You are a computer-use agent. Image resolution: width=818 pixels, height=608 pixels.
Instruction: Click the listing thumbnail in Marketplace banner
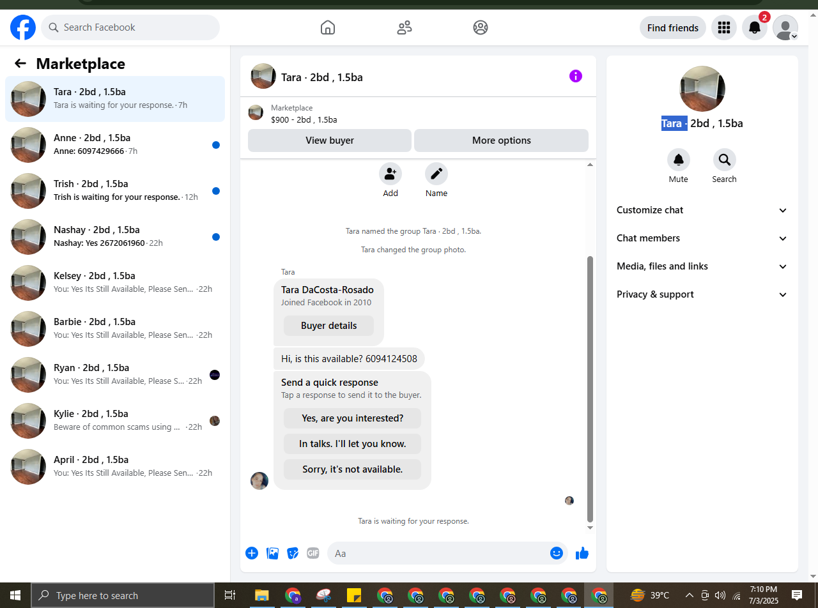[x=256, y=112]
